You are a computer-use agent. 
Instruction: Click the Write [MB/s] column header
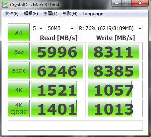(x=116, y=38)
